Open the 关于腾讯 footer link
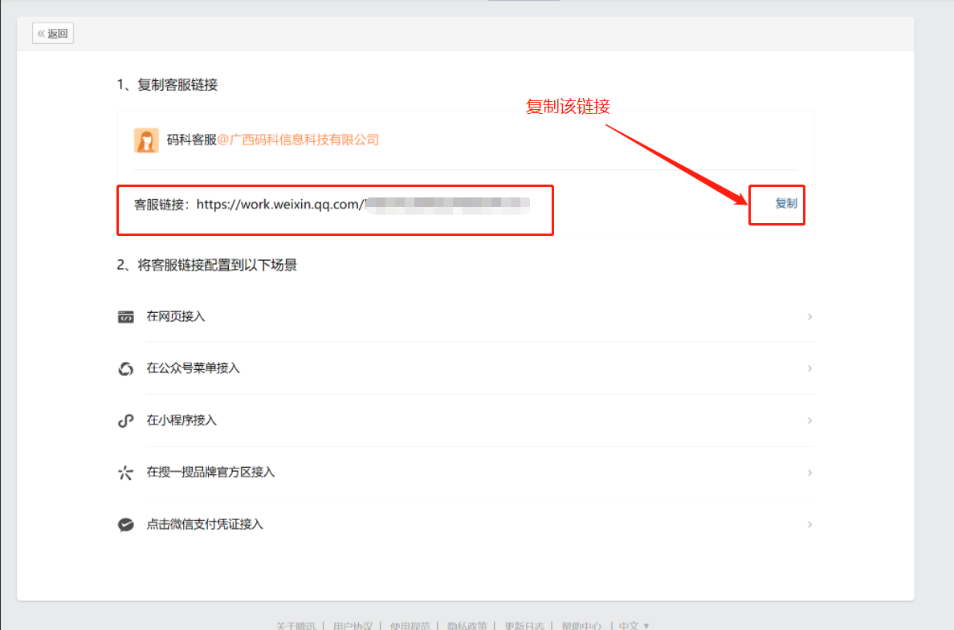The height and width of the screenshot is (630, 954). (296, 626)
